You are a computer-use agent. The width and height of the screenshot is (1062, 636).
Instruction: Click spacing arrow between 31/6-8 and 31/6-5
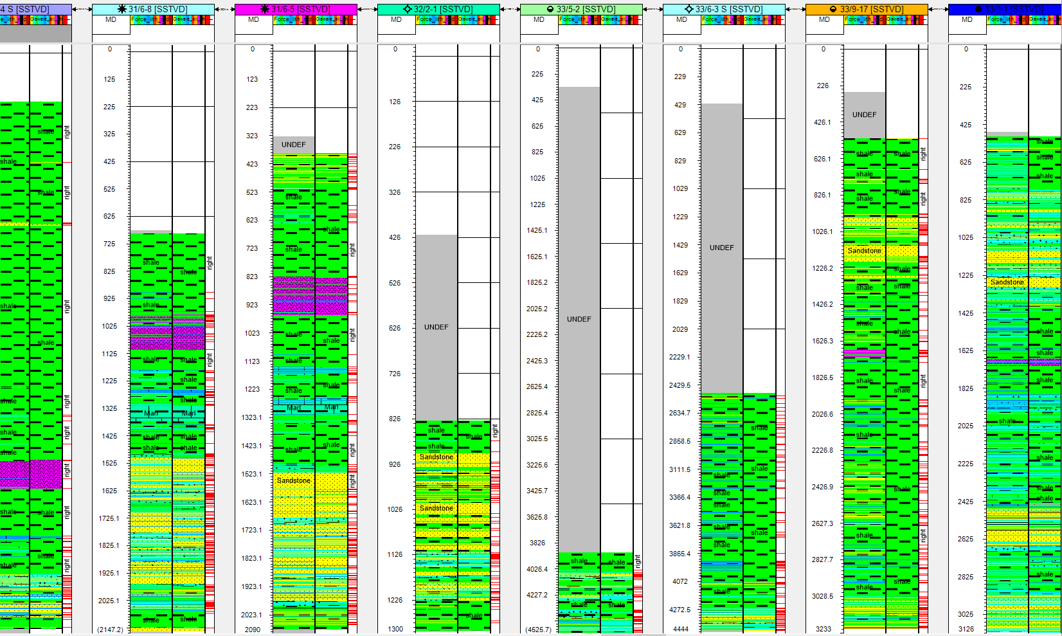224,9
